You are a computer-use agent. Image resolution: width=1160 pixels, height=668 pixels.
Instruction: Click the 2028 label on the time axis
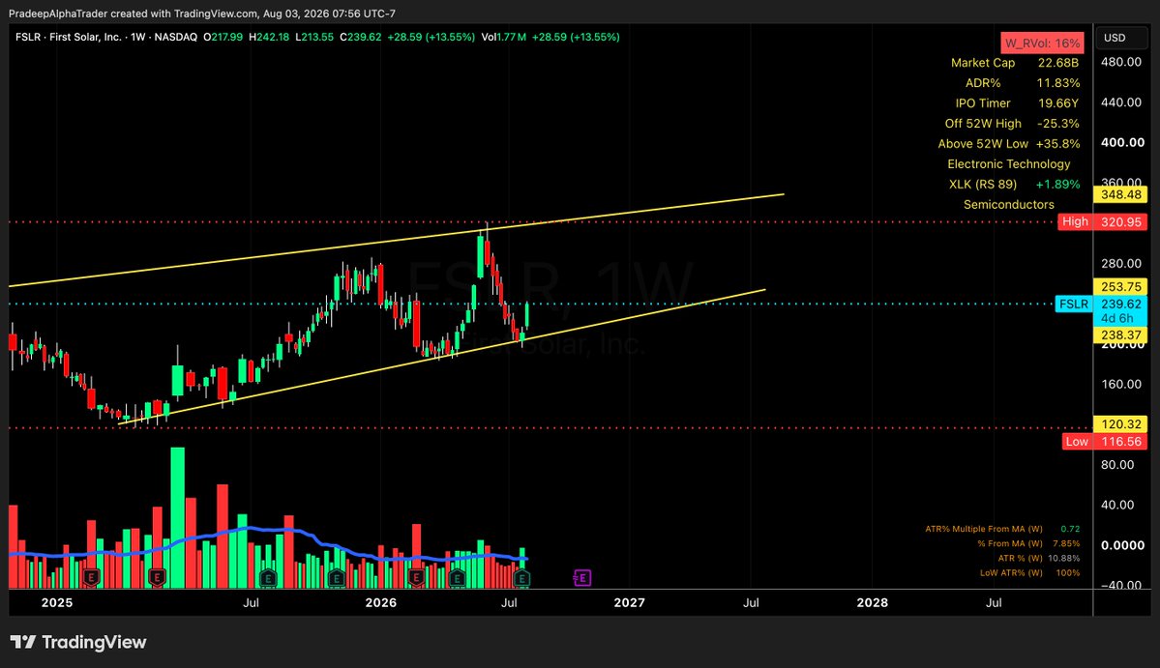(873, 603)
